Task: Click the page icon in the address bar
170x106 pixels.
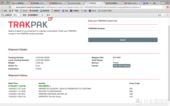Action: click(x=14, y=7)
